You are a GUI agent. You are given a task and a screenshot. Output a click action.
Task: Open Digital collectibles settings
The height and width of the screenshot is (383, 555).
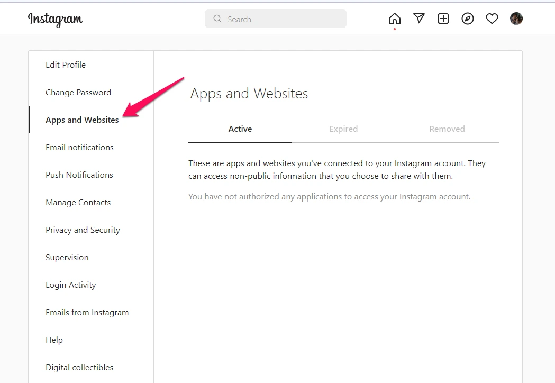point(79,368)
